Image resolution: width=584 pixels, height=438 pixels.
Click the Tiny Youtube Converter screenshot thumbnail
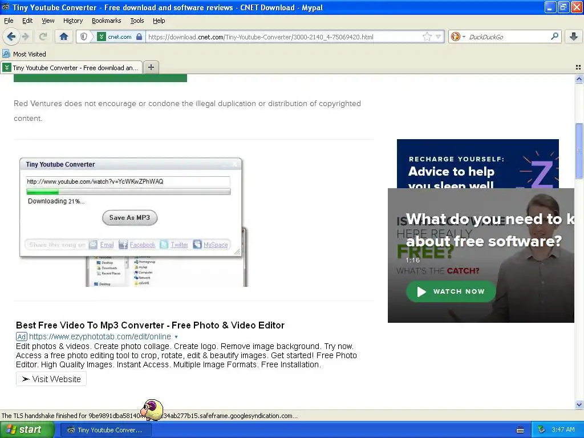pos(133,222)
